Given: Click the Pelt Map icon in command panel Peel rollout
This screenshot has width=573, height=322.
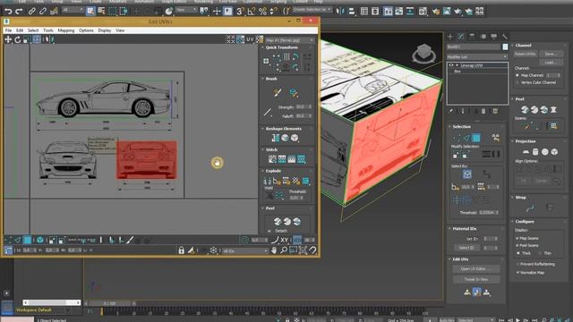Looking at the screenshot, I should [x=553, y=109].
